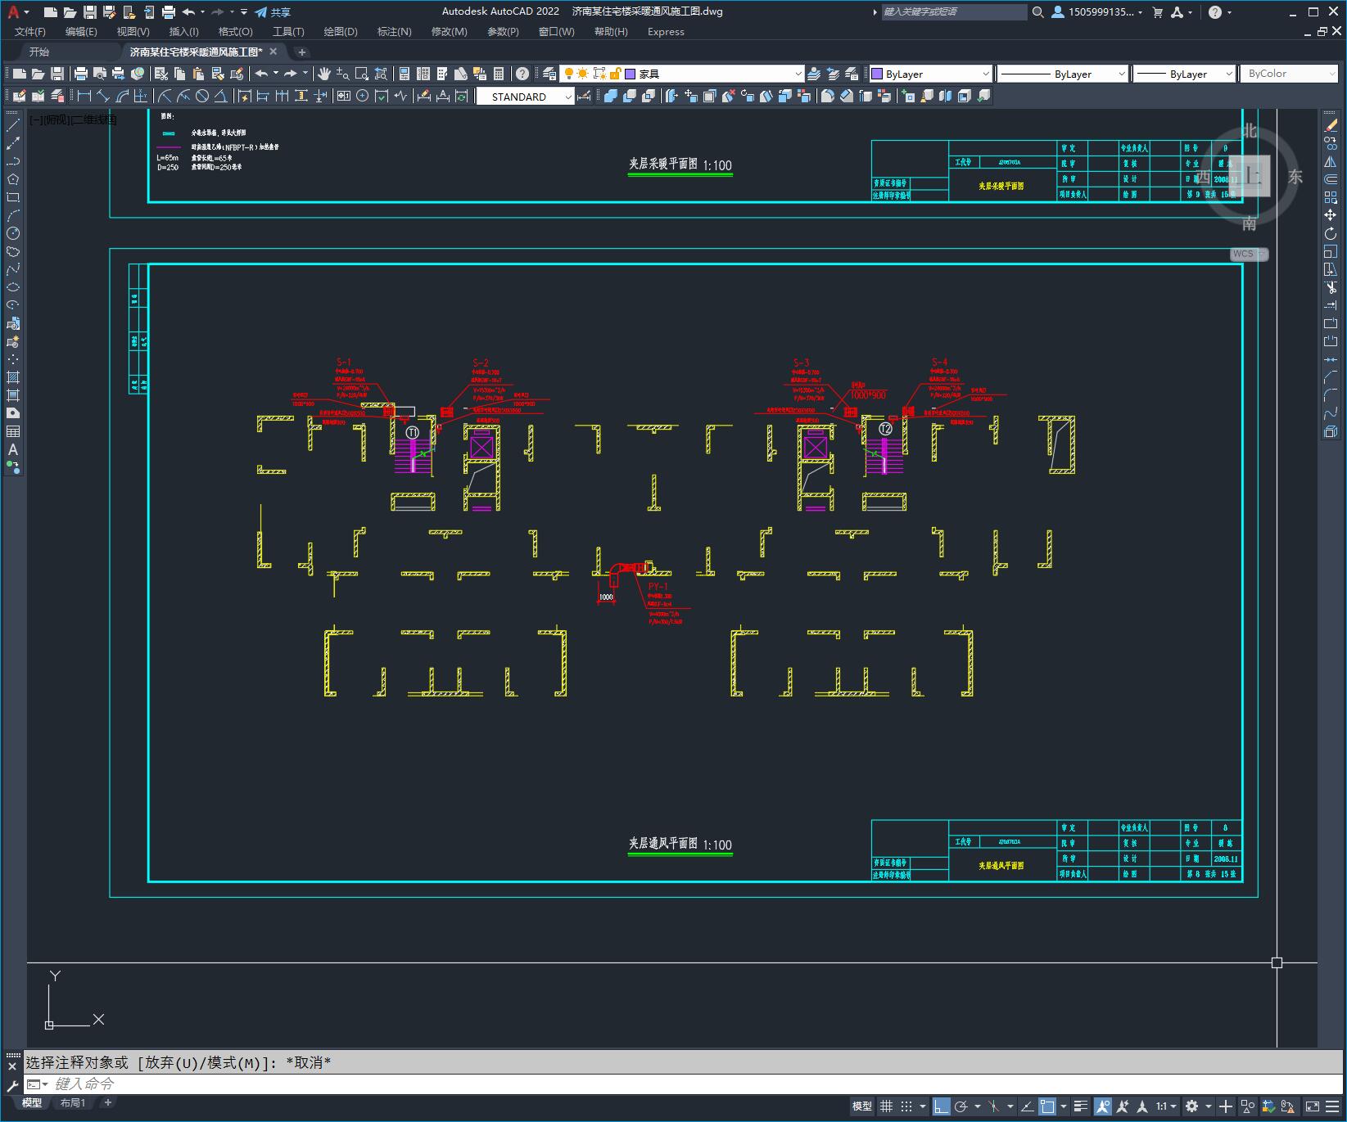Screen dimensions: 1347x1122
Task: Select the Revision Cloud tool
Action: click(13, 252)
